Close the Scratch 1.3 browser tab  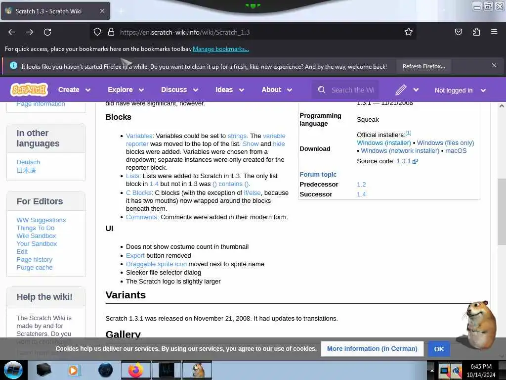pyautogui.click(x=102, y=11)
